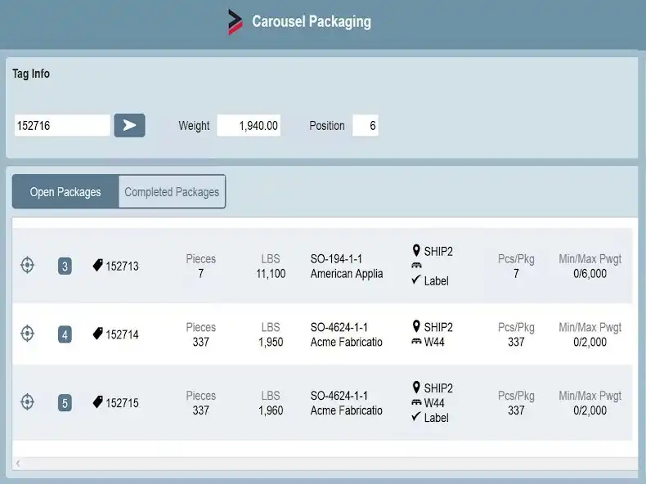Click the target icon for package 152715

pos(27,401)
